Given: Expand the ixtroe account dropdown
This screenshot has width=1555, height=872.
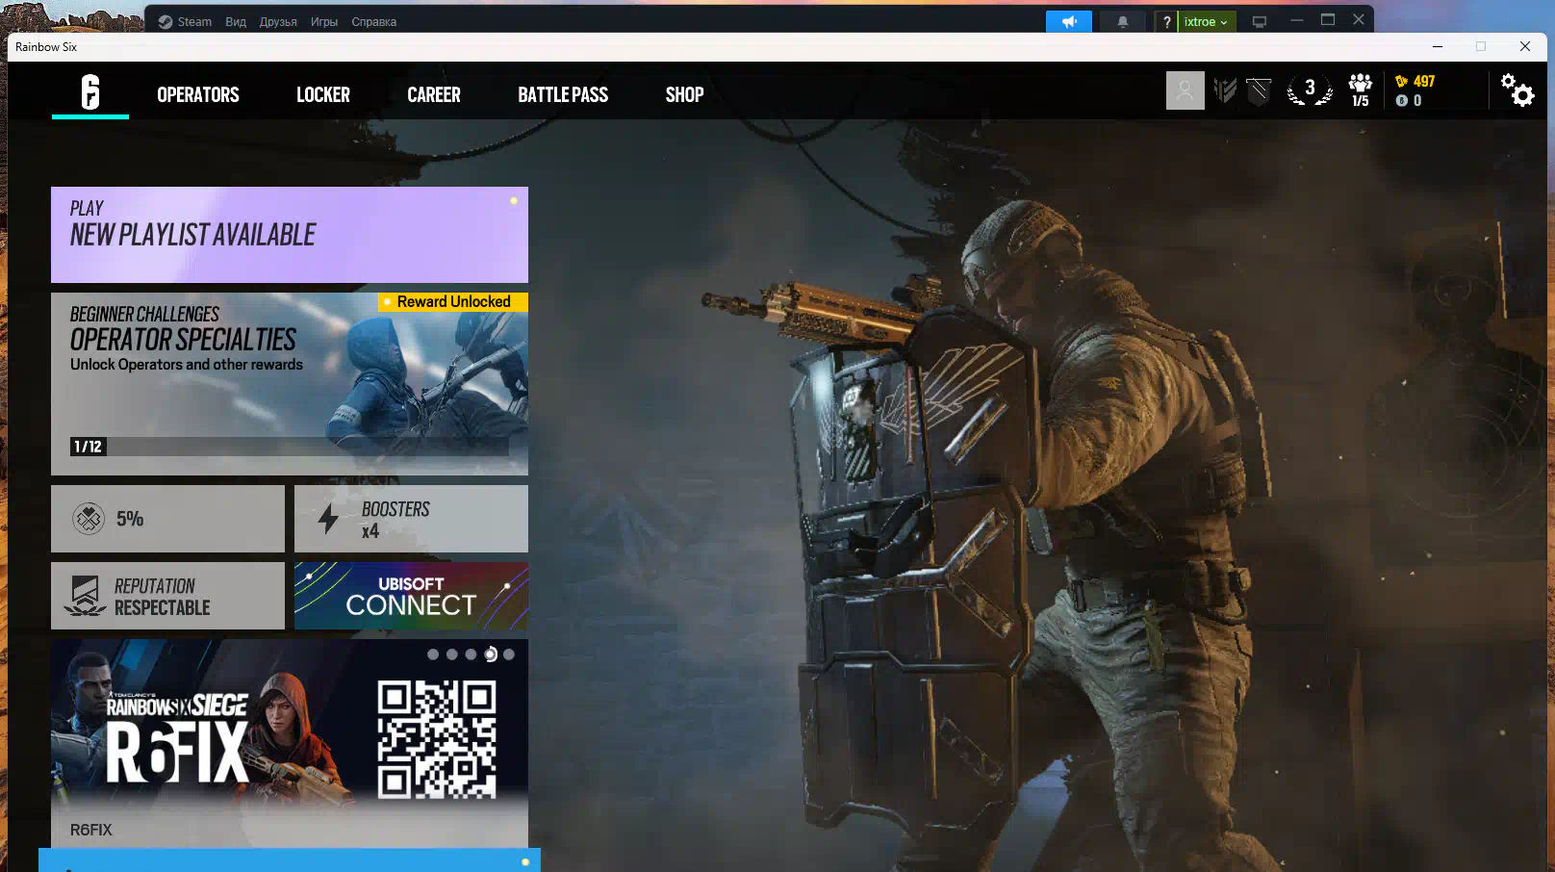Looking at the screenshot, I should pyautogui.click(x=1206, y=21).
